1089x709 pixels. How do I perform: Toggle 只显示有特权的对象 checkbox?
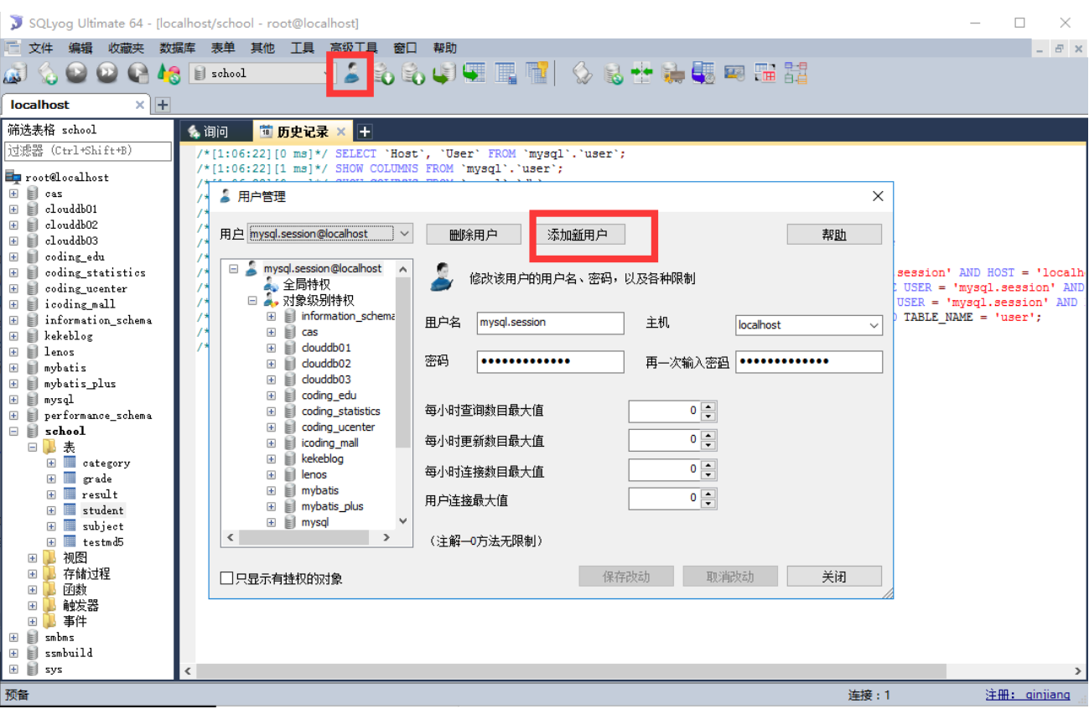226,578
